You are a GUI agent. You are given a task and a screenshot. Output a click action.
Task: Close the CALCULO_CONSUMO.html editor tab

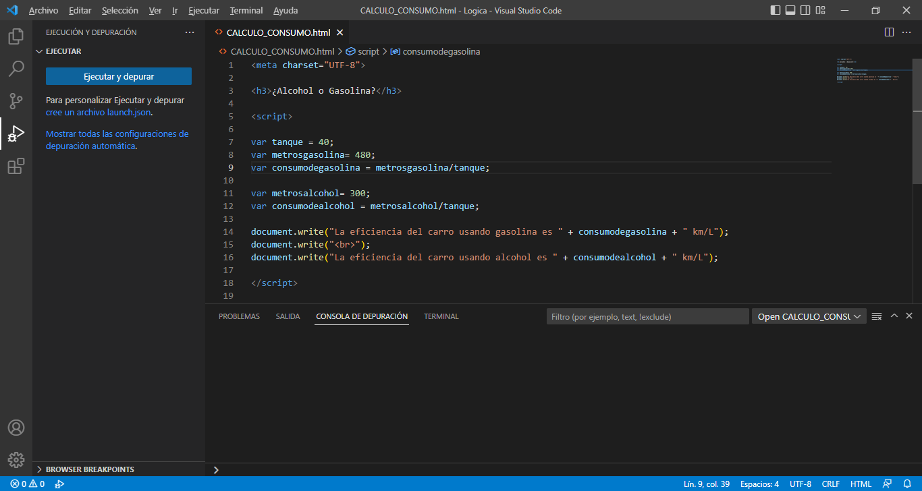340,32
